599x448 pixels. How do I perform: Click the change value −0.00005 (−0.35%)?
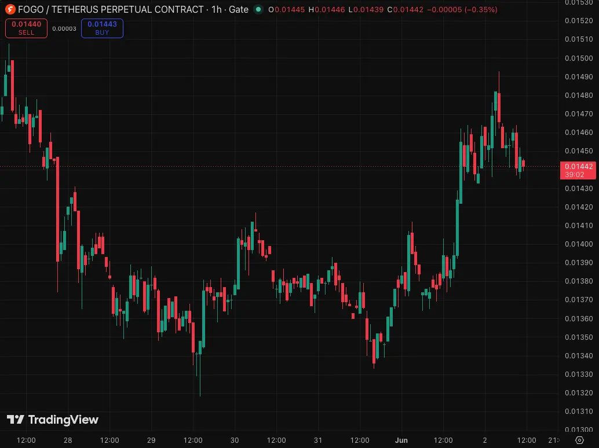click(462, 9)
